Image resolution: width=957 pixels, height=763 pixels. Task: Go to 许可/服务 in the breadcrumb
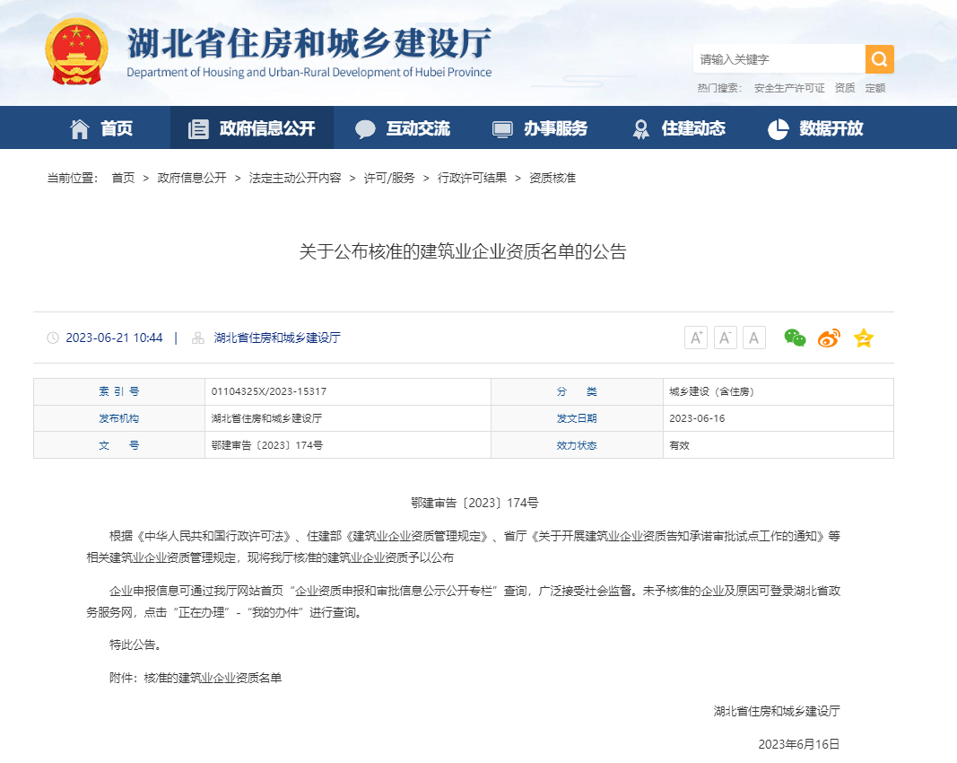pos(388,178)
